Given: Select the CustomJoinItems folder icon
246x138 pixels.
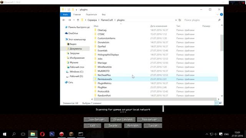Looking at the screenshot, I should point(95,38).
